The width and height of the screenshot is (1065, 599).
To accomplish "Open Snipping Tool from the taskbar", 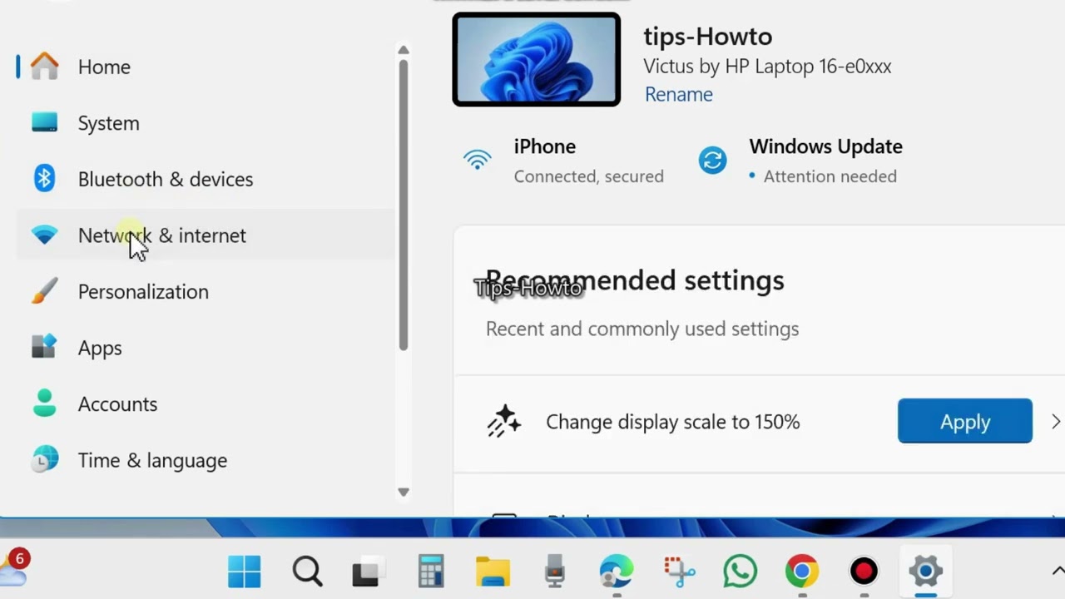I will tap(679, 572).
